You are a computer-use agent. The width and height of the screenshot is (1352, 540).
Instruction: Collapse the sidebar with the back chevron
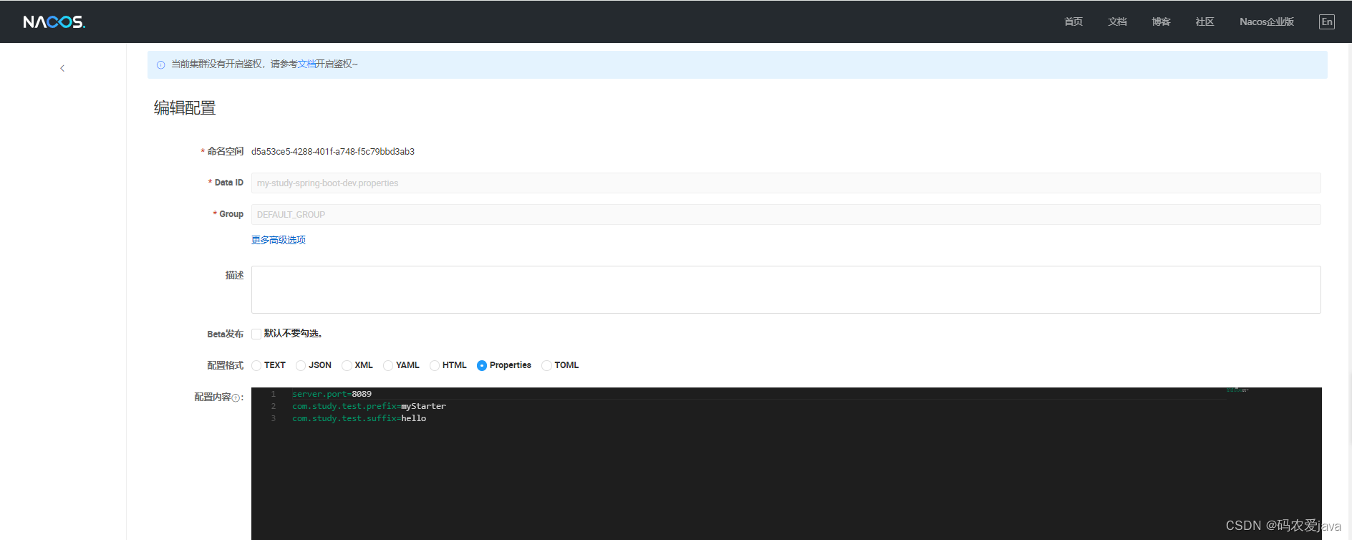pos(62,68)
